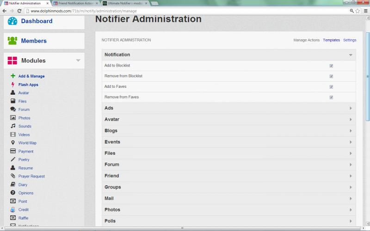370x231 pixels.
Task: Select the Notifier Administration browser tab
Action: point(25,3)
